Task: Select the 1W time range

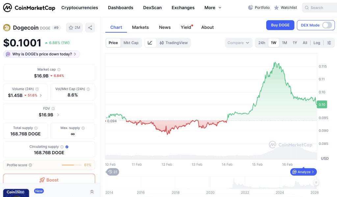Action: point(273,43)
